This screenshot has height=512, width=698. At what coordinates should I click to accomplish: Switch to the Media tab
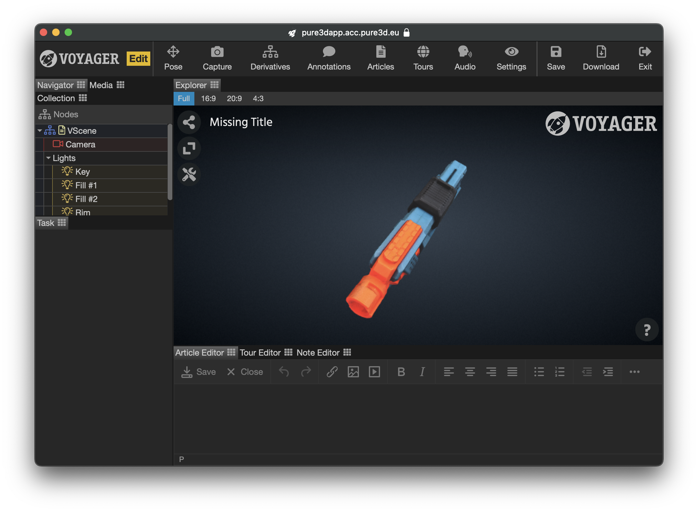click(101, 85)
